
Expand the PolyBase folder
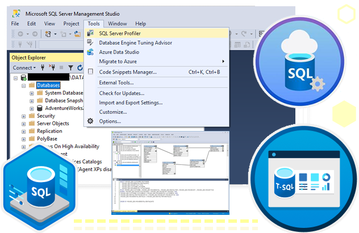click(x=24, y=139)
